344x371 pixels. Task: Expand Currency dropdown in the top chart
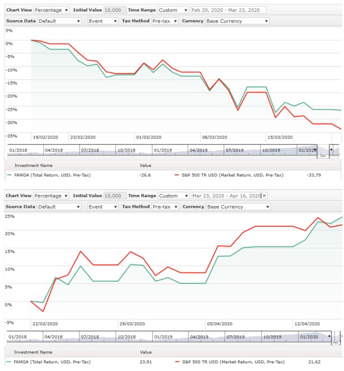237,21
